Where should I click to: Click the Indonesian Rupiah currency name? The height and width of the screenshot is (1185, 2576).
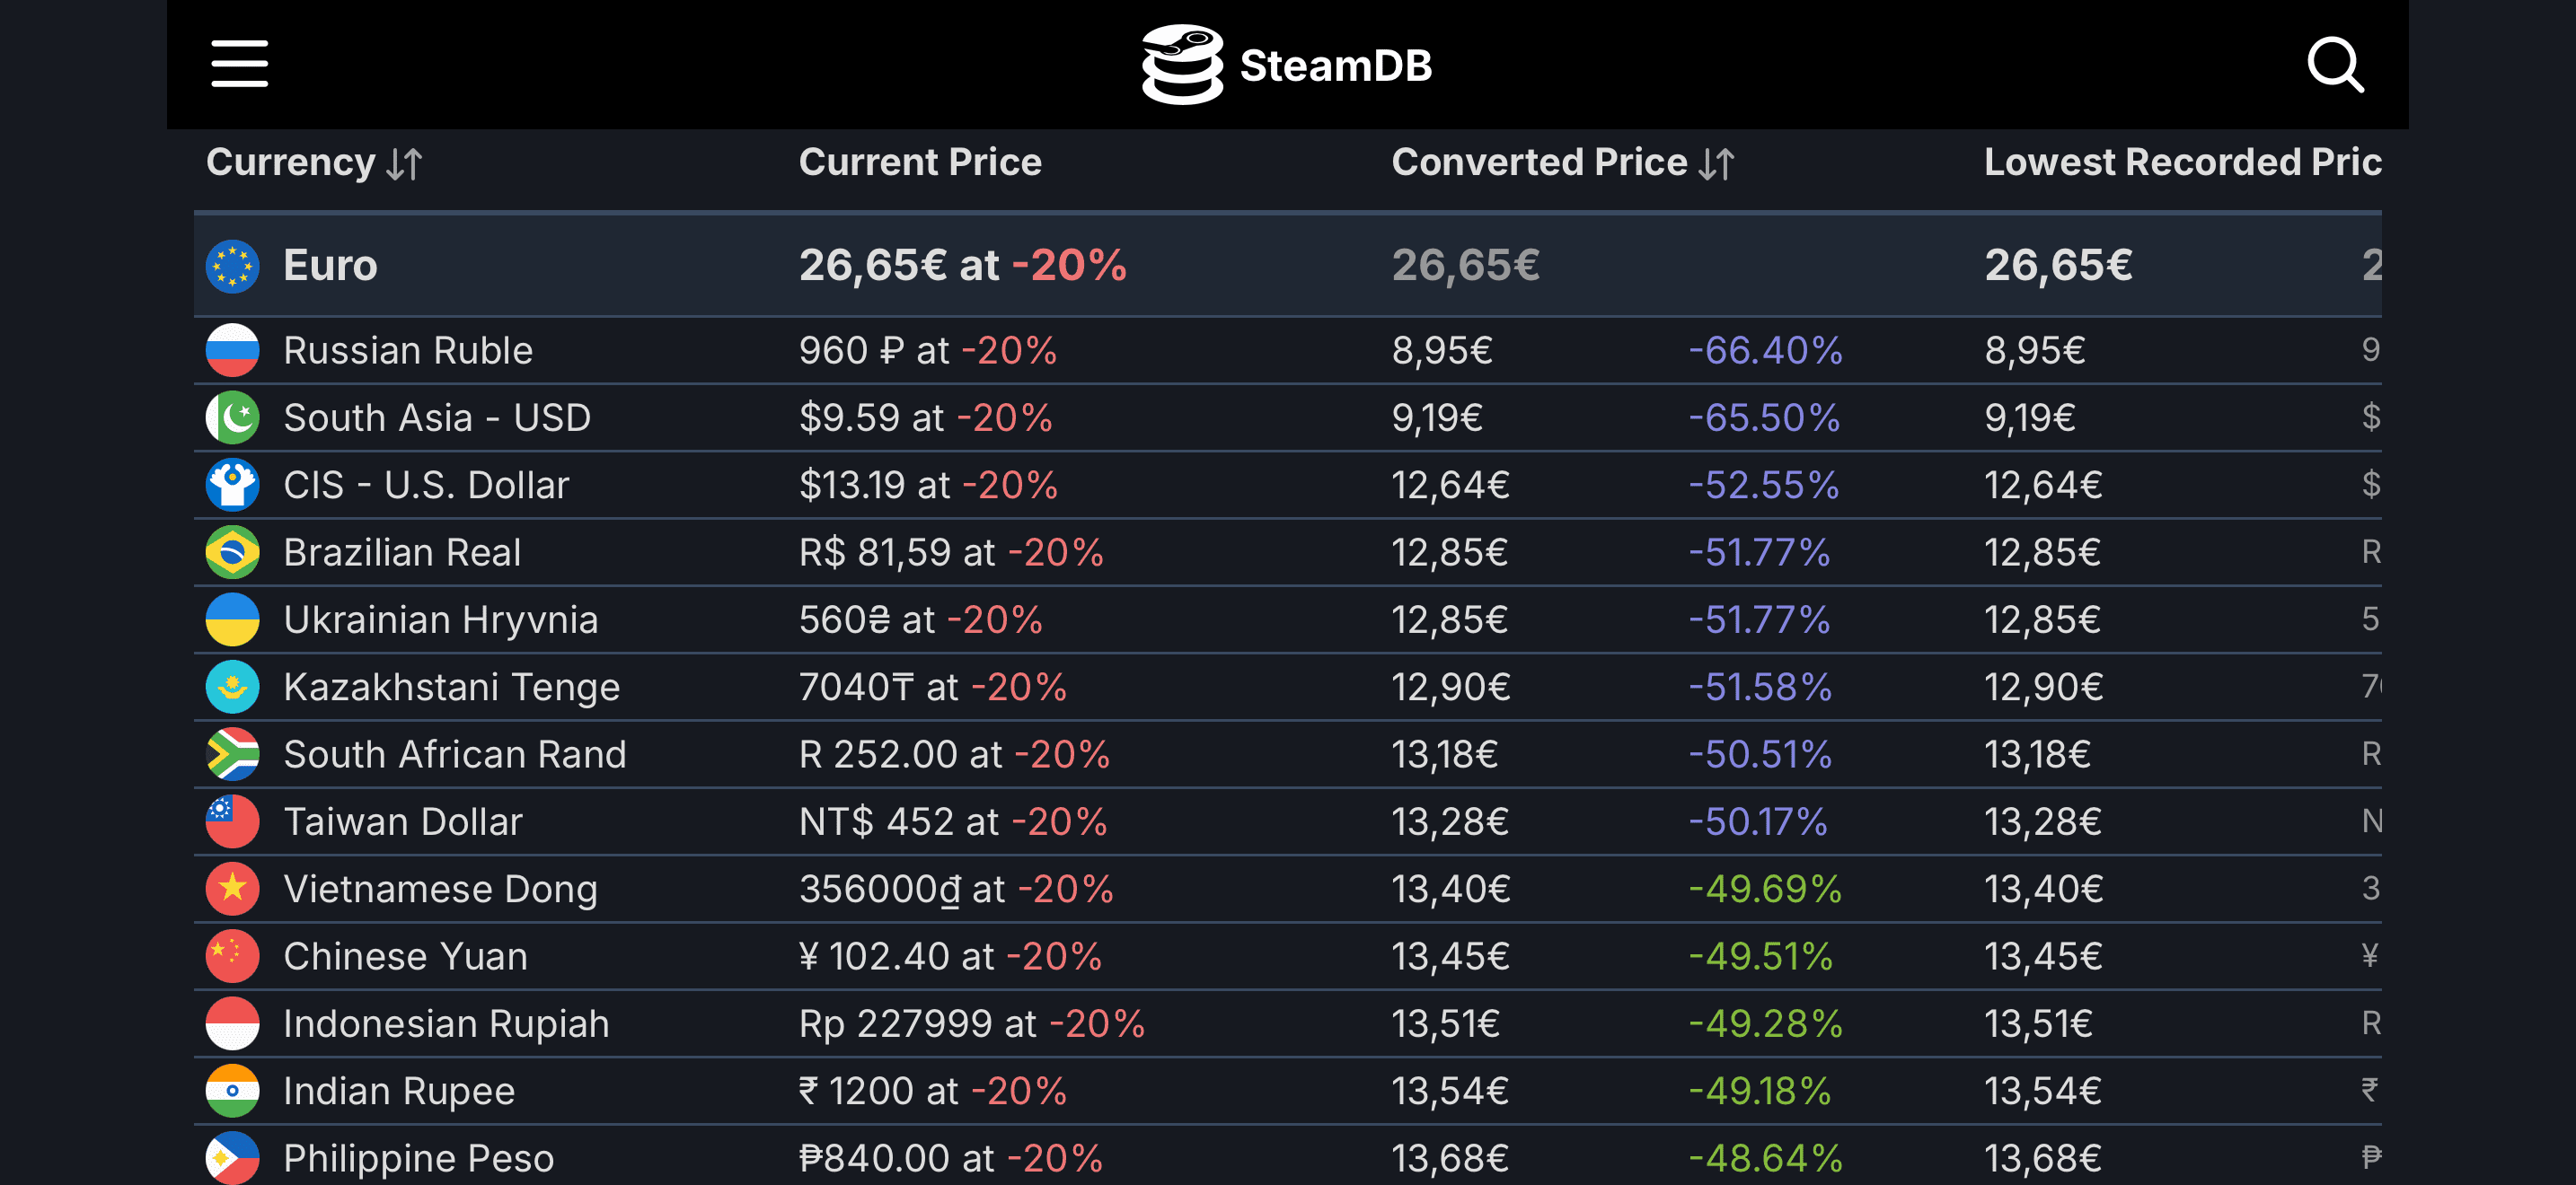coord(446,1024)
